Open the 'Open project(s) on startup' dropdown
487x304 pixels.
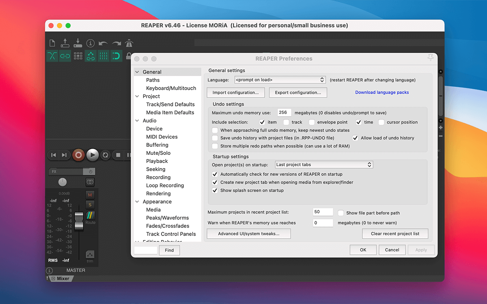(324, 165)
